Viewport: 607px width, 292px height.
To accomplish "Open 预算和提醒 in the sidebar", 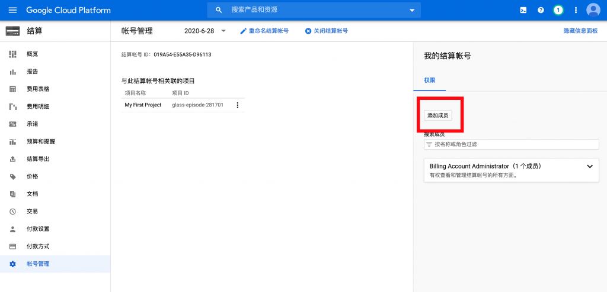I will tap(55, 142).
